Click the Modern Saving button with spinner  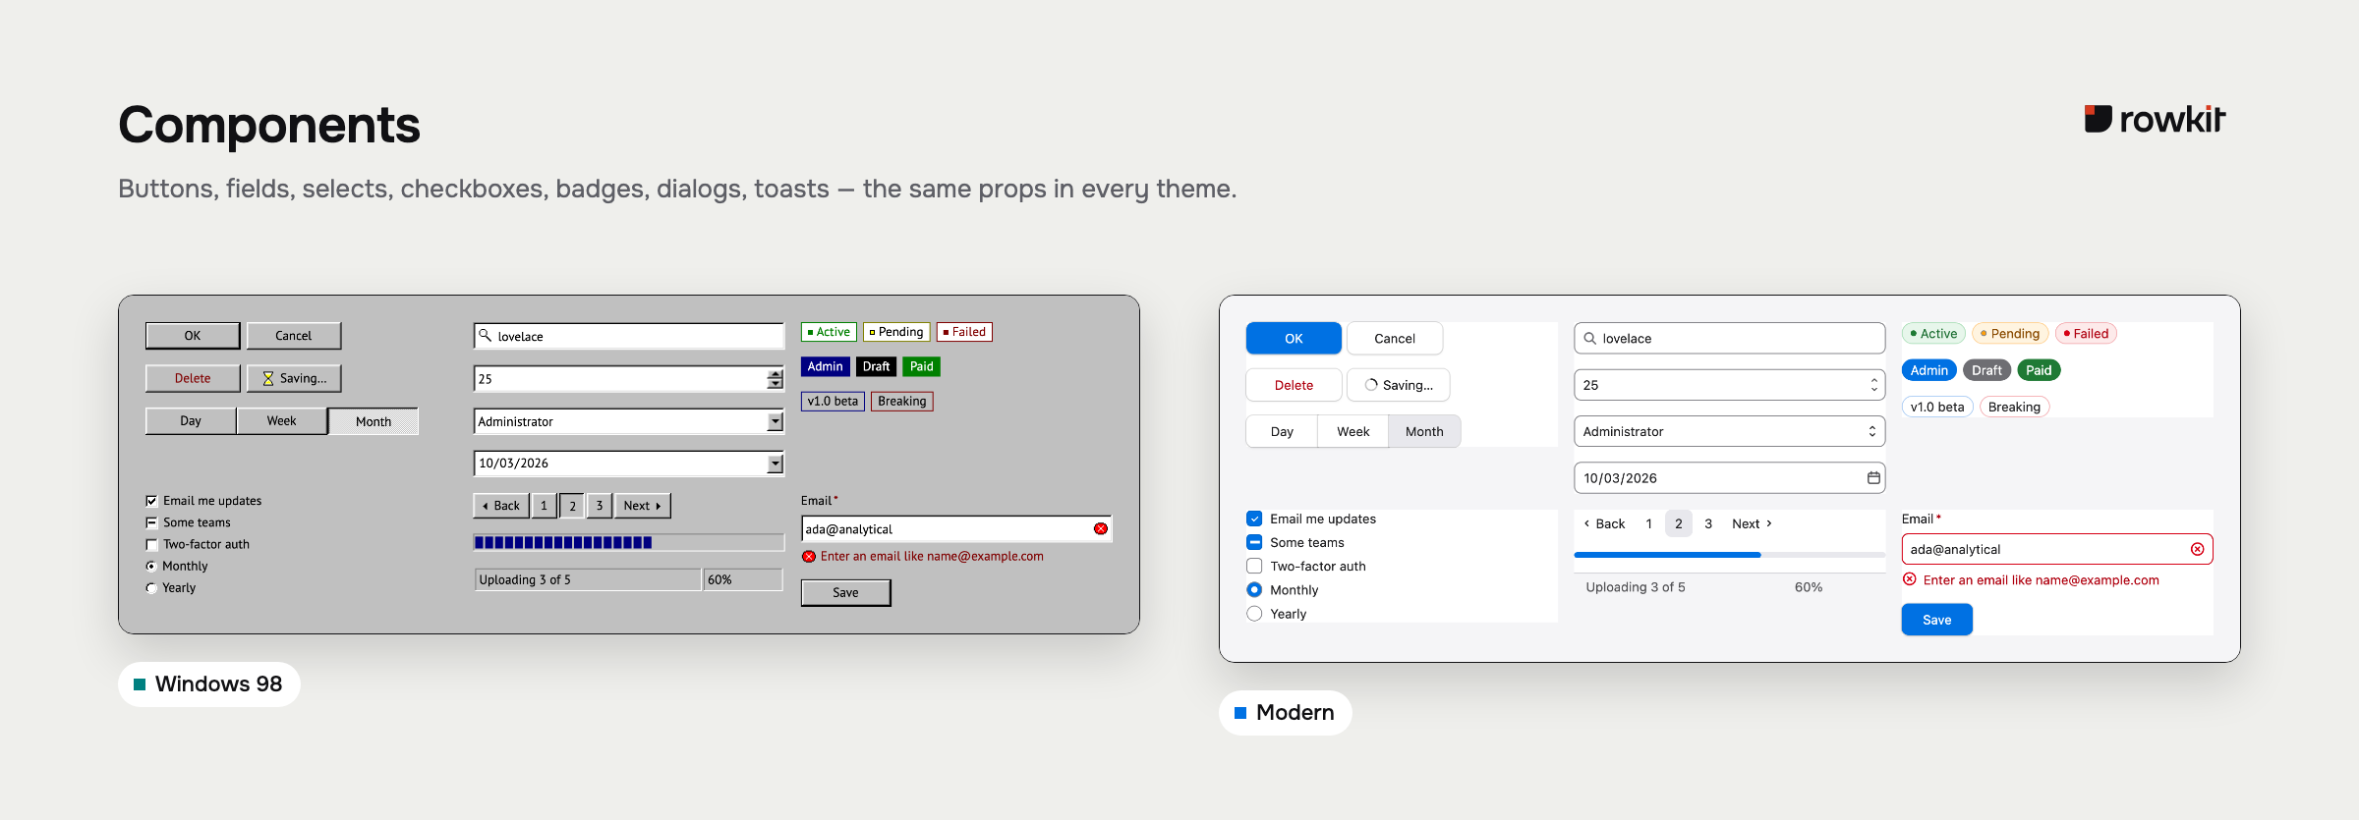coord(1398,385)
